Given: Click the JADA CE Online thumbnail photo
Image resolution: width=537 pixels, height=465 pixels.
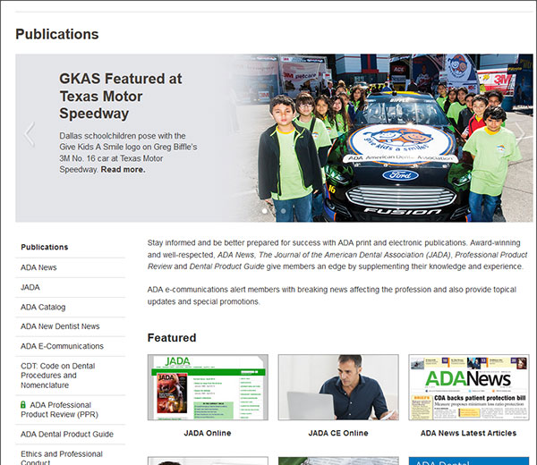Looking at the screenshot, I should pos(338,387).
